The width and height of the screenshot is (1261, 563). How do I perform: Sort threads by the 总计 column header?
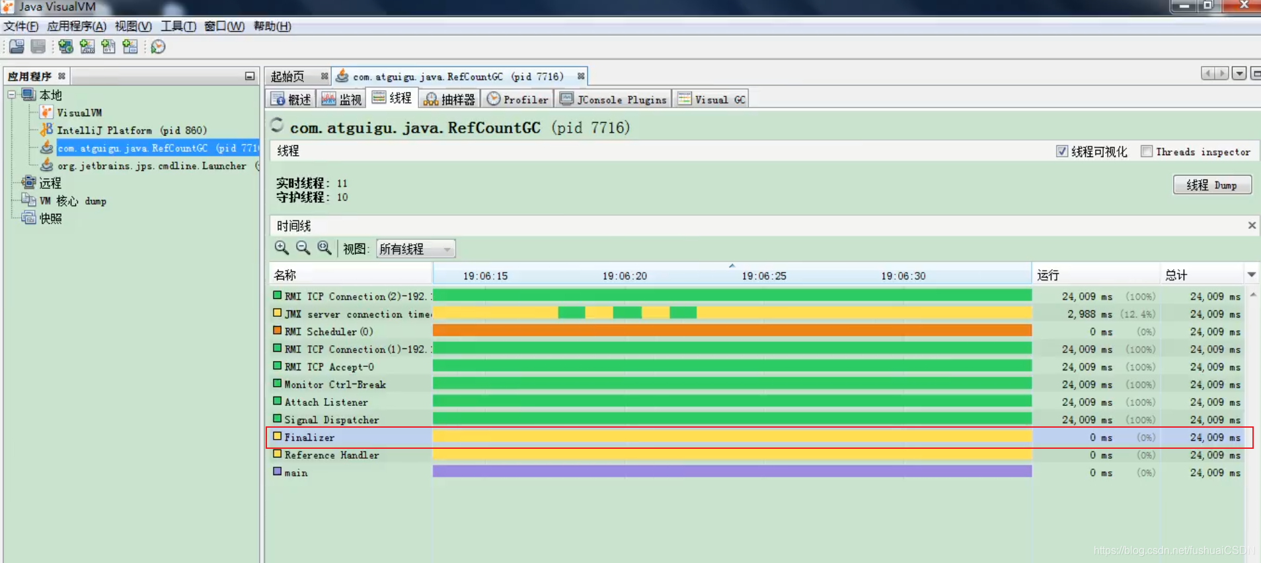[x=1202, y=275]
